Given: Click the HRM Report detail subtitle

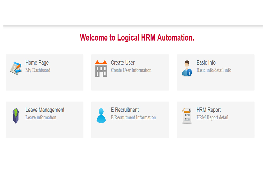Looking at the screenshot, I should point(212,118).
